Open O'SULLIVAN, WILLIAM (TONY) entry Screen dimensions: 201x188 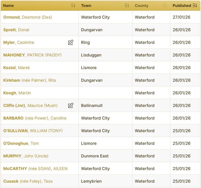[x=33, y=131]
